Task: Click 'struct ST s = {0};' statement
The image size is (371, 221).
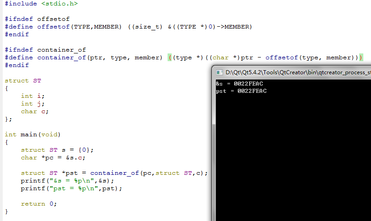Action: tap(57, 150)
